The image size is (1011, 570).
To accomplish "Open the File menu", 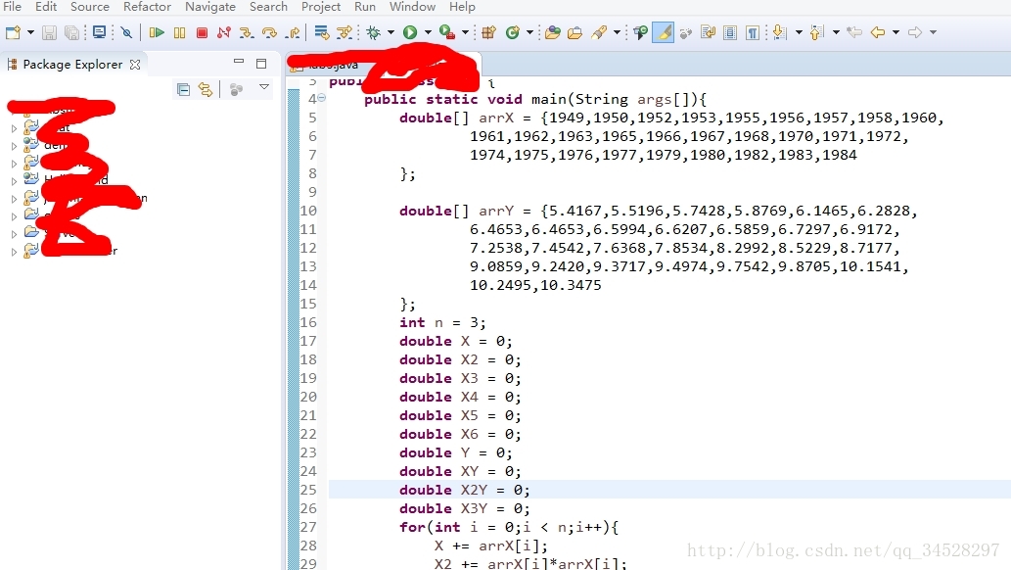I will (x=13, y=7).
